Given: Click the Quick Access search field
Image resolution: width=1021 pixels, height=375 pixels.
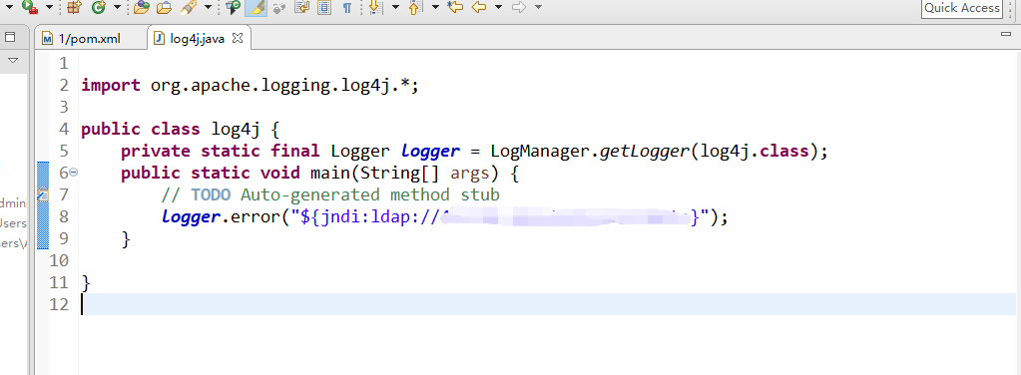Looking at the screenshot, I should click(962, 8).
